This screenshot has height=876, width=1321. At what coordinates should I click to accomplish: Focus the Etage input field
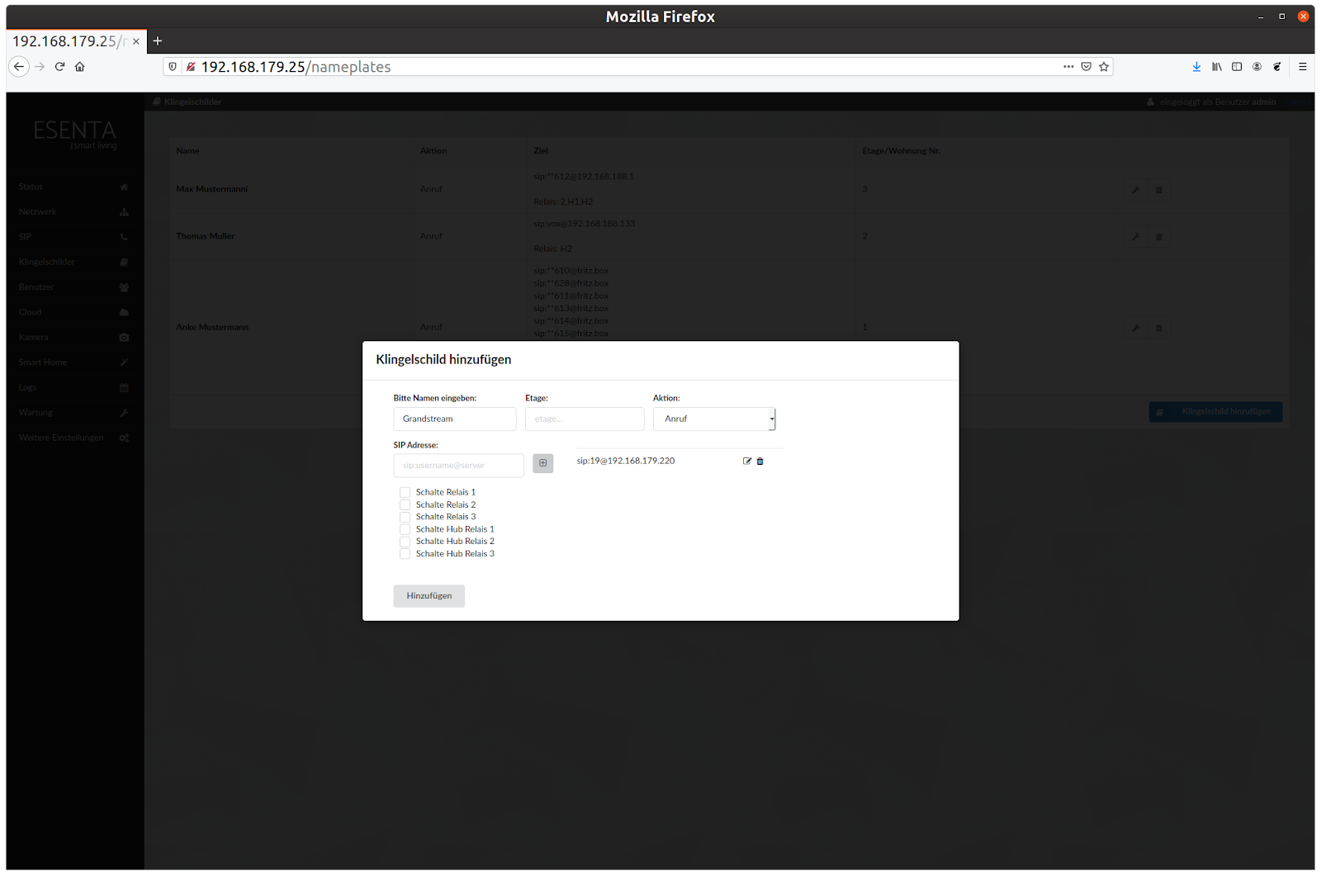pos(585,419)
